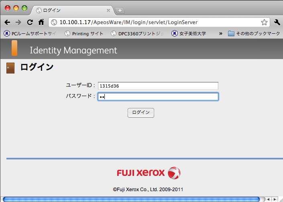283x202 pixels.
Task: Click the browser back arrow
Action: click(7, 22)
